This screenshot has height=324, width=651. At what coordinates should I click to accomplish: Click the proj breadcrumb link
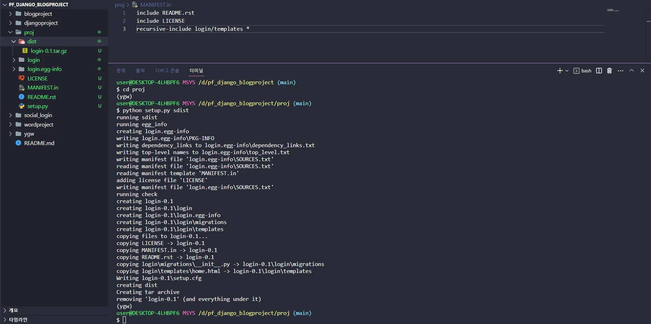click(119, 5)
